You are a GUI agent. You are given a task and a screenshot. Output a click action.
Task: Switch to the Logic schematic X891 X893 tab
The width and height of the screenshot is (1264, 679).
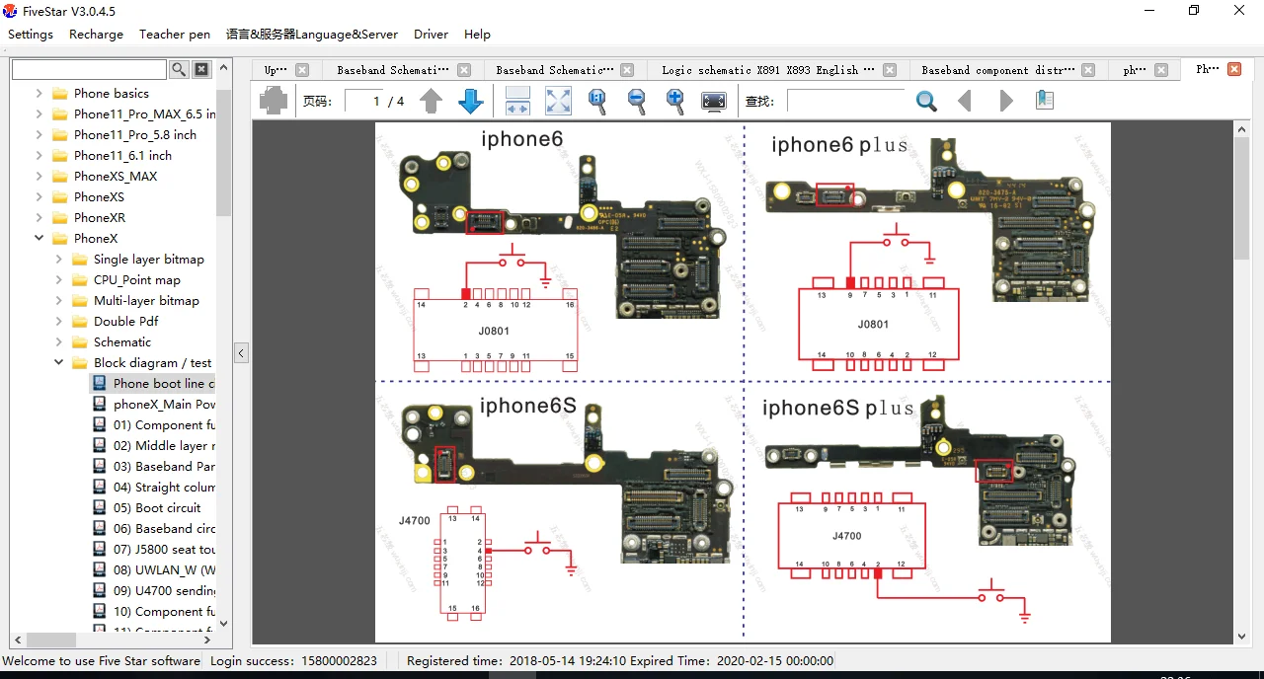pos(767,70)
